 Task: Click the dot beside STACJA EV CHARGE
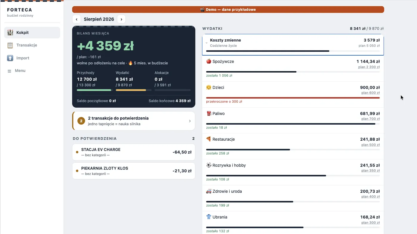[x=77, y=152]
